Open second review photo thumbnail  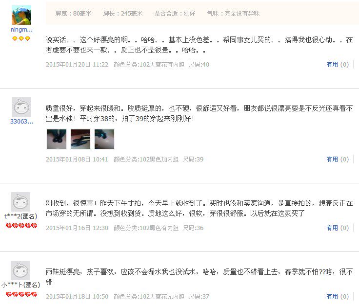click(x=80, y=139)
